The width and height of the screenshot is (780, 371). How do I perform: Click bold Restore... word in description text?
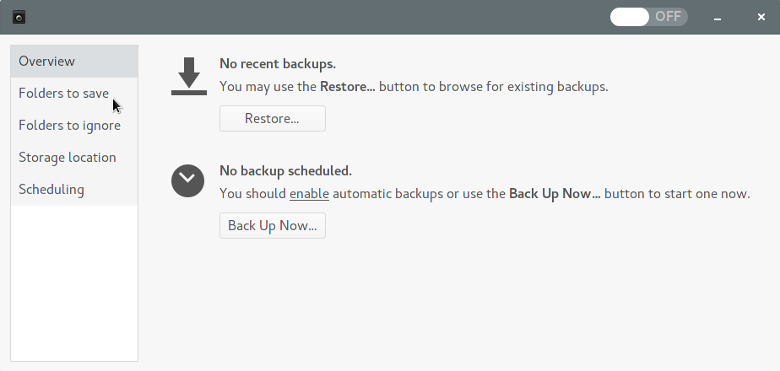click(348, 87)
